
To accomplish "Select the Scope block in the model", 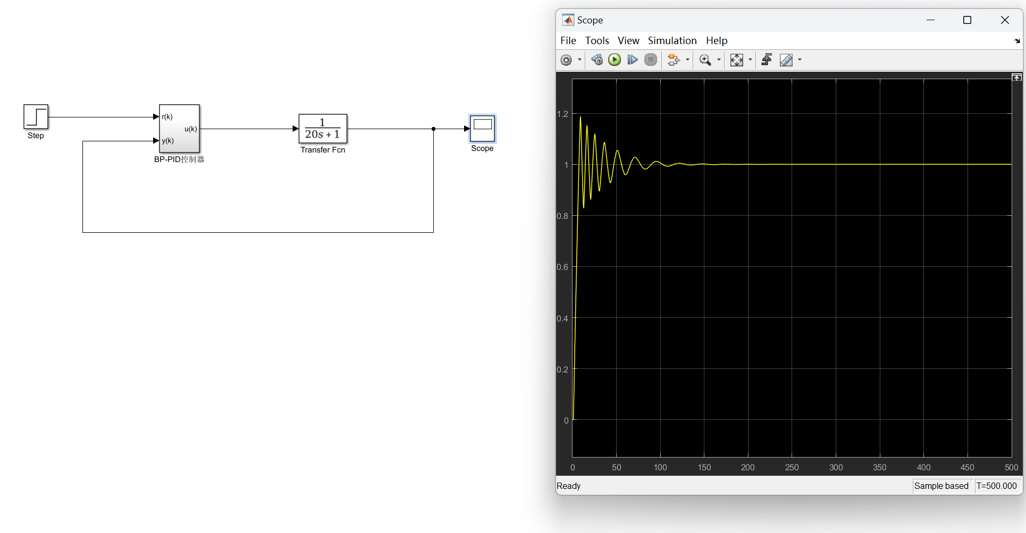I will [x=482, y=129].
